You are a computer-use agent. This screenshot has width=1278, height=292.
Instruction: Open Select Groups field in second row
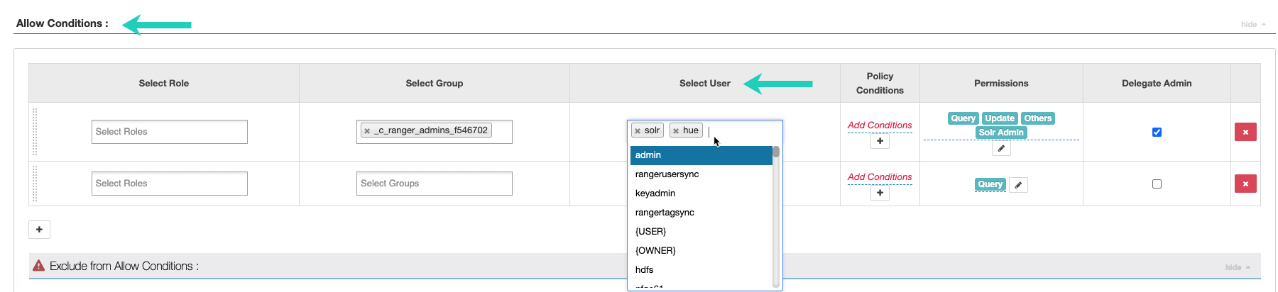434,184
